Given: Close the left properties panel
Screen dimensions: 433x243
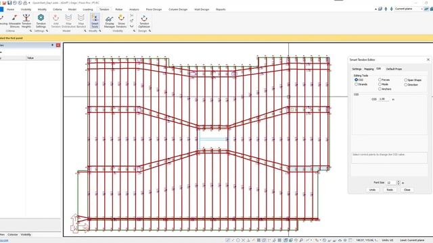Looking at the screenshot, I should 58,45.
